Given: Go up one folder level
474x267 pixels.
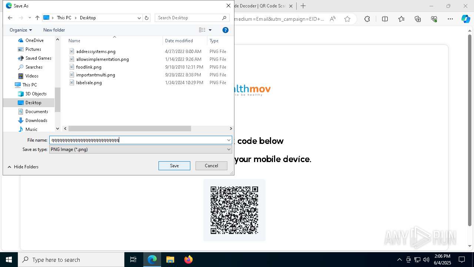Looking at the screenshot, I should pyautogui.click(x=37, y=18).
